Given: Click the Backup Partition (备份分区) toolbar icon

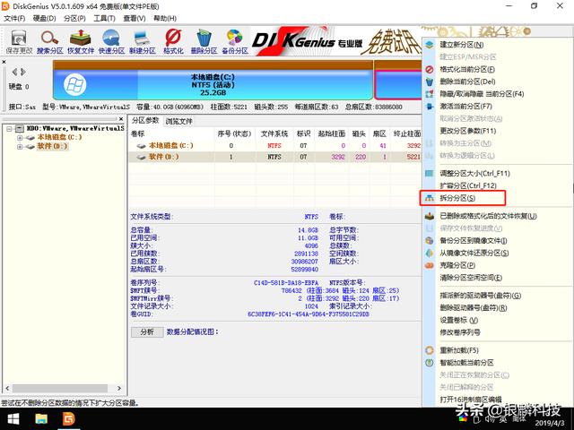Looking at the screenshot, I should (x=235, y=42).
